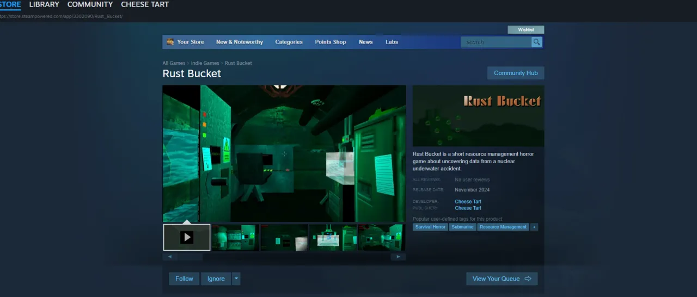Image resolution: width=697 pixels, height=297 pixels.
Task: Select the Submarine tag
Action: [x=462, y=227]
